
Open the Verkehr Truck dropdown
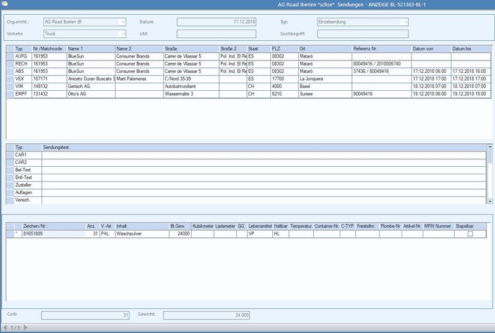pyautogui.click(x=123, y=34)
